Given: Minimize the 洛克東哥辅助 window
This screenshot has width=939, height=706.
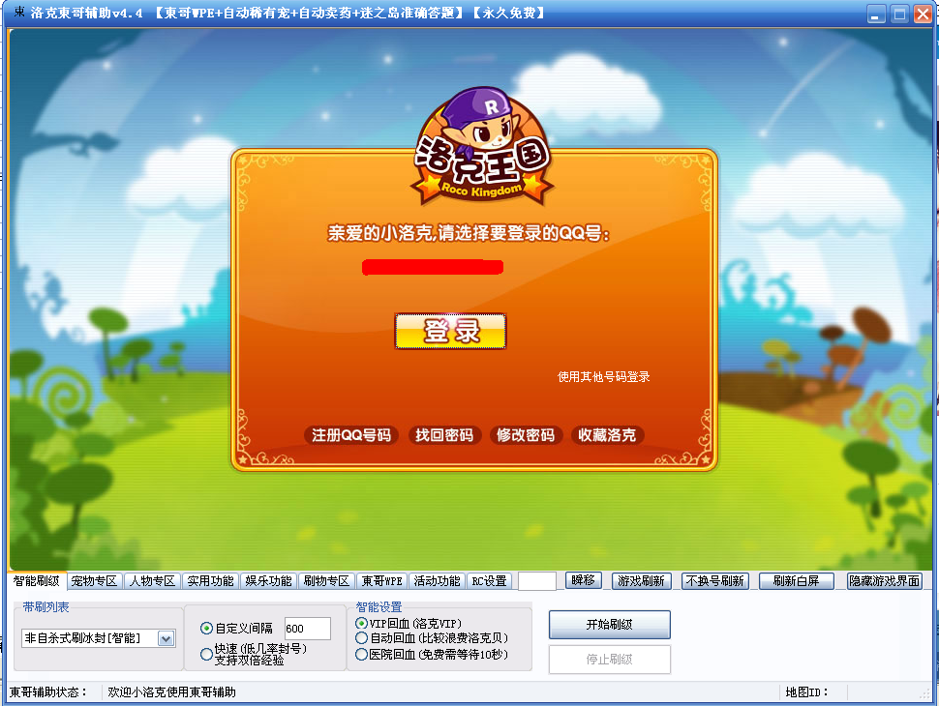Looking at the screenshot, I should (876, 14).
